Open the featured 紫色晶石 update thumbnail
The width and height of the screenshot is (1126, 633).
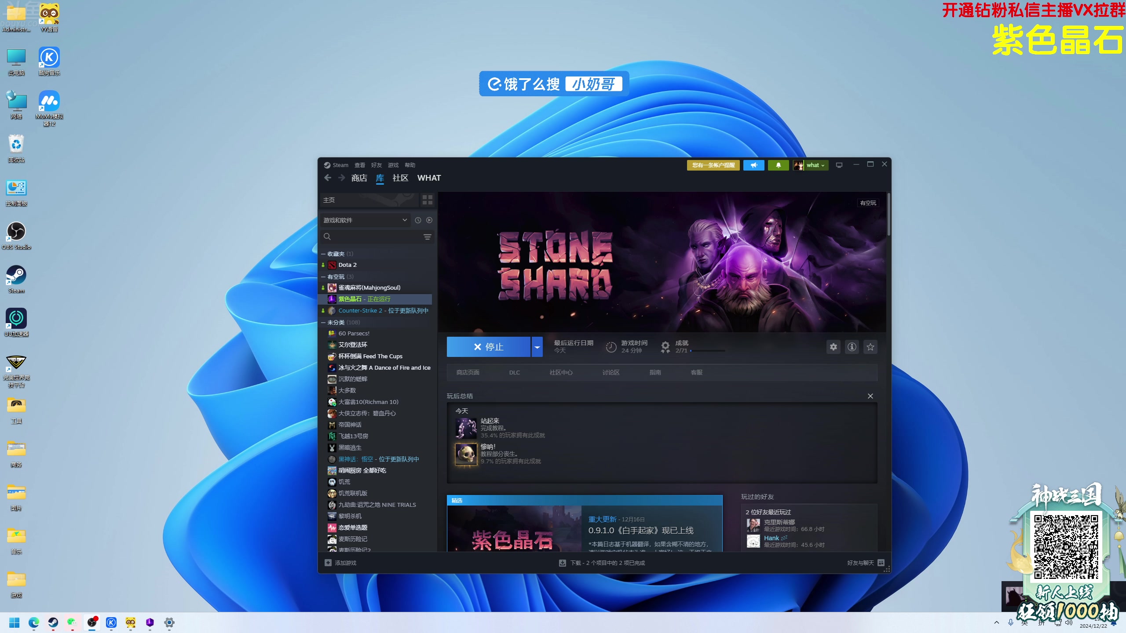514,528
